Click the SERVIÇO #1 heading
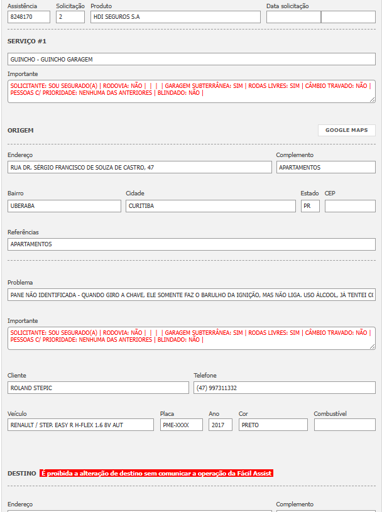The height and width of the screenshot is (512, 382). click(27, 41)
